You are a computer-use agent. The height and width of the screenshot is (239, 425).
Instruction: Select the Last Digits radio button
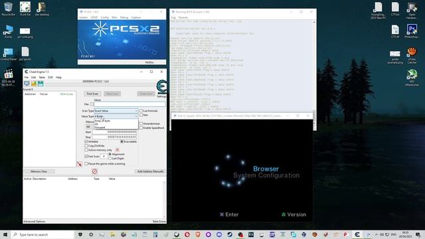(x=110, y=158)
